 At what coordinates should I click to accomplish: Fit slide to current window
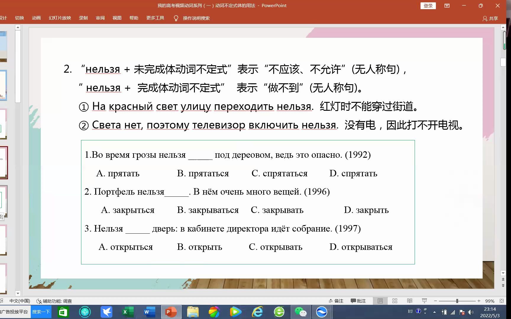coord(502,301)
